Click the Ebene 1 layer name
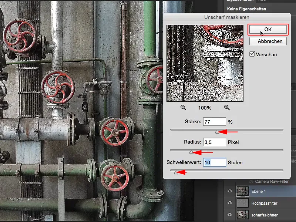The width and height of the screenshot is (296, 222). pos(258,191)
